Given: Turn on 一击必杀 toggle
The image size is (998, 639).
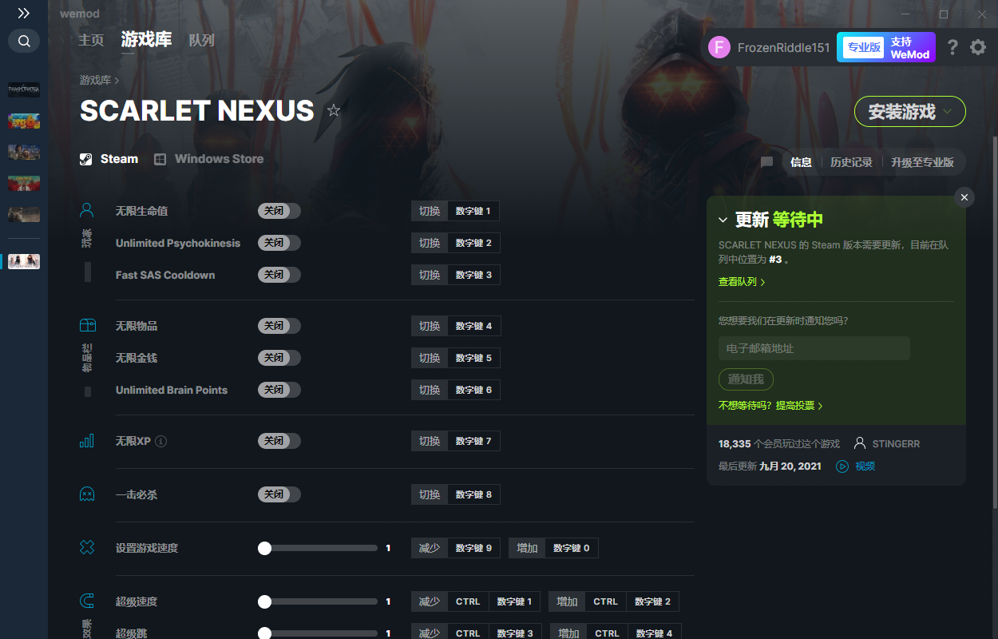Looking at the screenshot, I should point(279,494).
